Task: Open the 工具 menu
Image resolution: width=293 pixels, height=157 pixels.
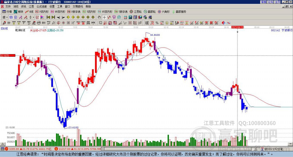Action: tap(60, 7)
